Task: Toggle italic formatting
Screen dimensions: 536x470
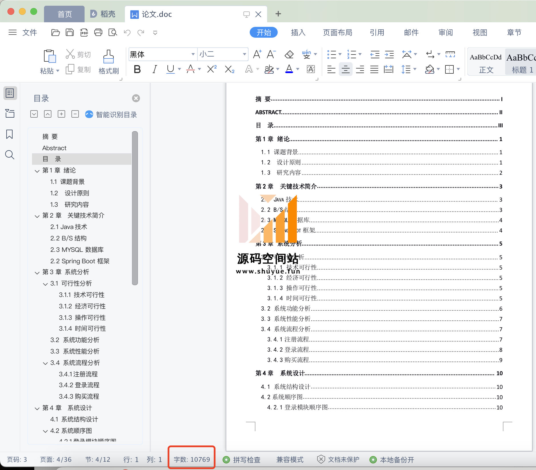Action: click(x=155, y=69)
